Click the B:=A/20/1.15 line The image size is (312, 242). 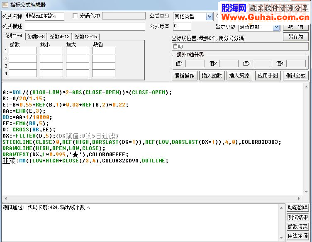pos(24,99)
